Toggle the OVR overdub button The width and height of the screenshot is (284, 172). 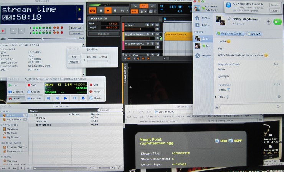pos(134,12)
